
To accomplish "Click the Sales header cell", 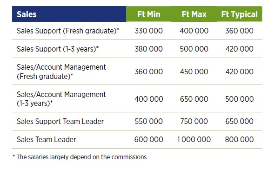I will coord(69,14).
